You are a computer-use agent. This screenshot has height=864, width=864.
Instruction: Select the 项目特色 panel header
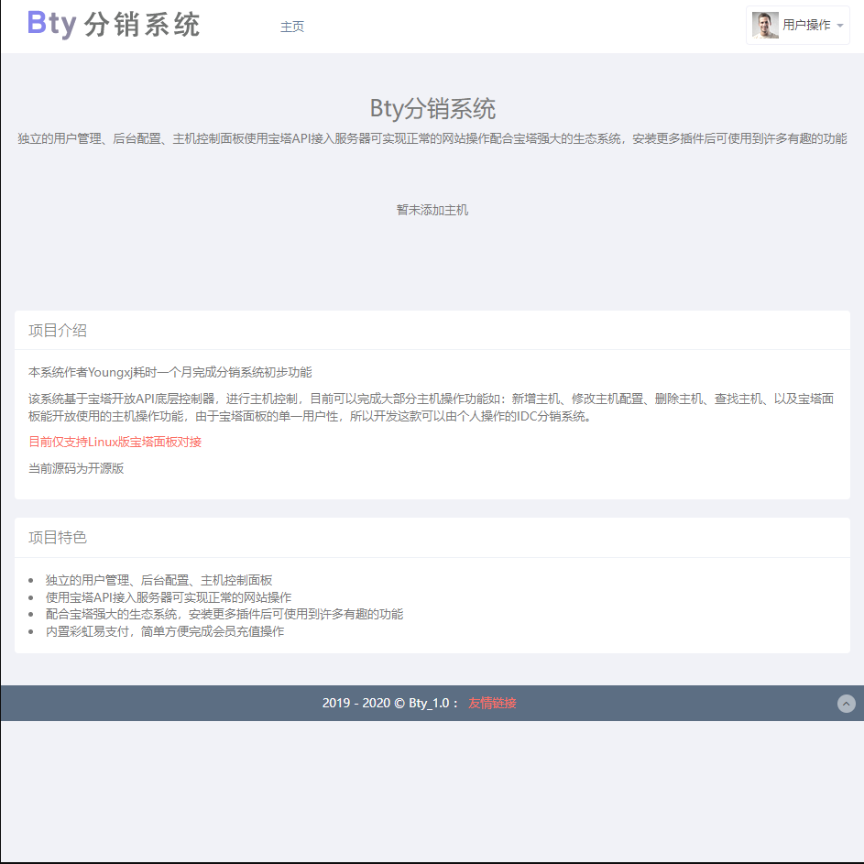(58, 538)
